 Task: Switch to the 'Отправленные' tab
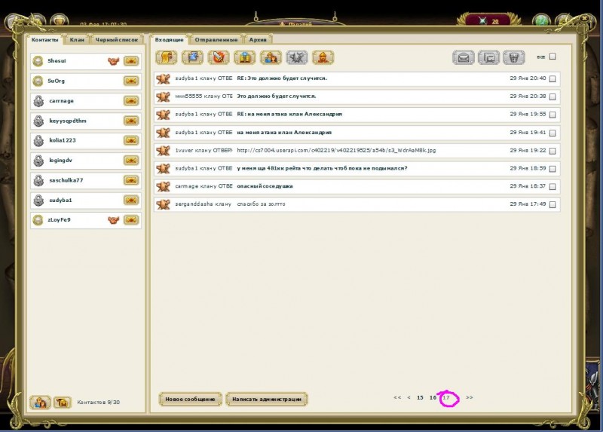tap(216, 39)
